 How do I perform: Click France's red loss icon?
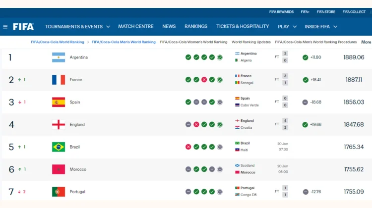(x=204, y=80)
